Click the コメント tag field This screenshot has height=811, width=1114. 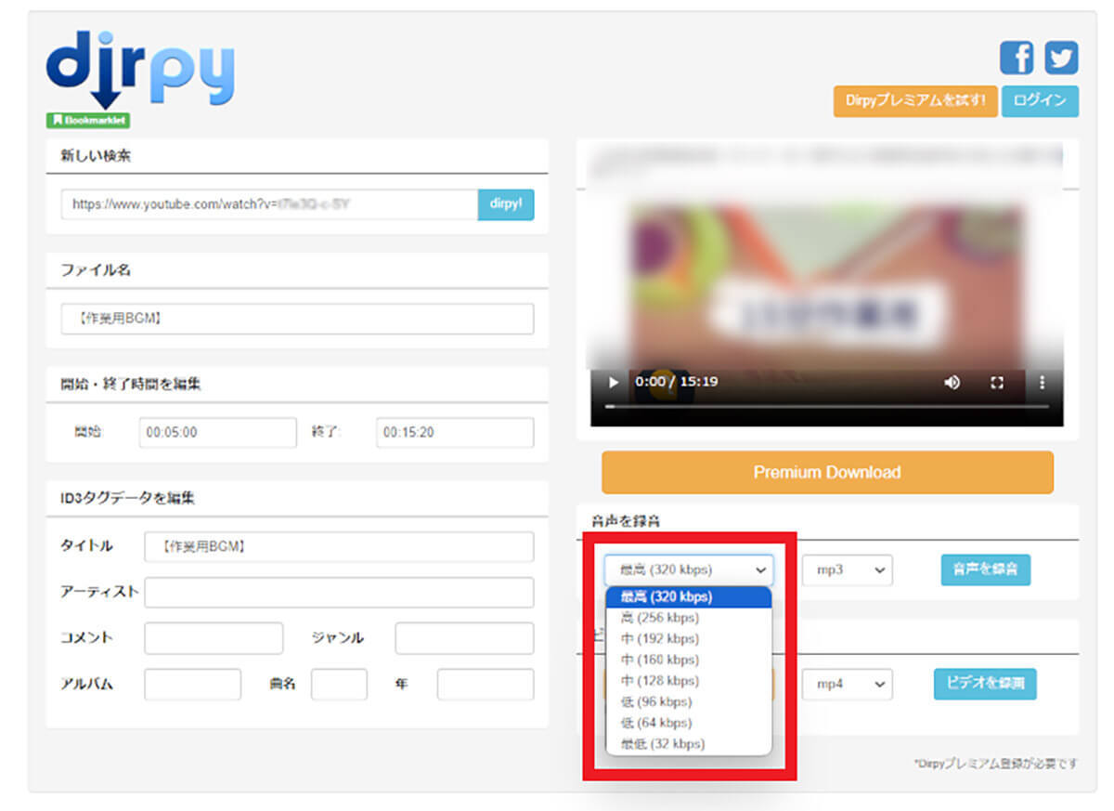tap(214, 638)
